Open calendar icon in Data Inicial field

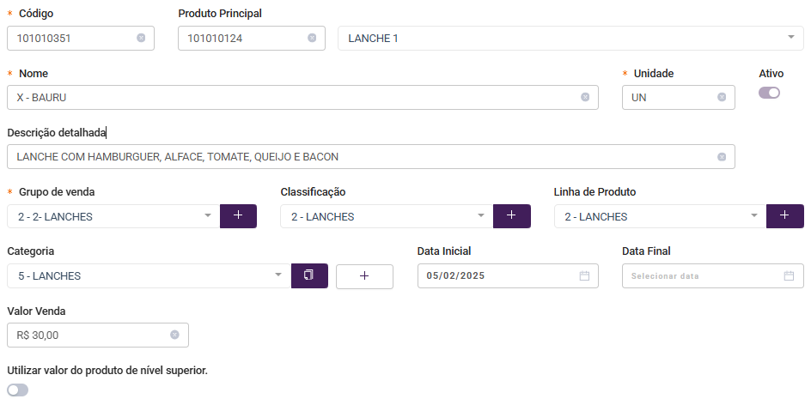tap(584, 275)
